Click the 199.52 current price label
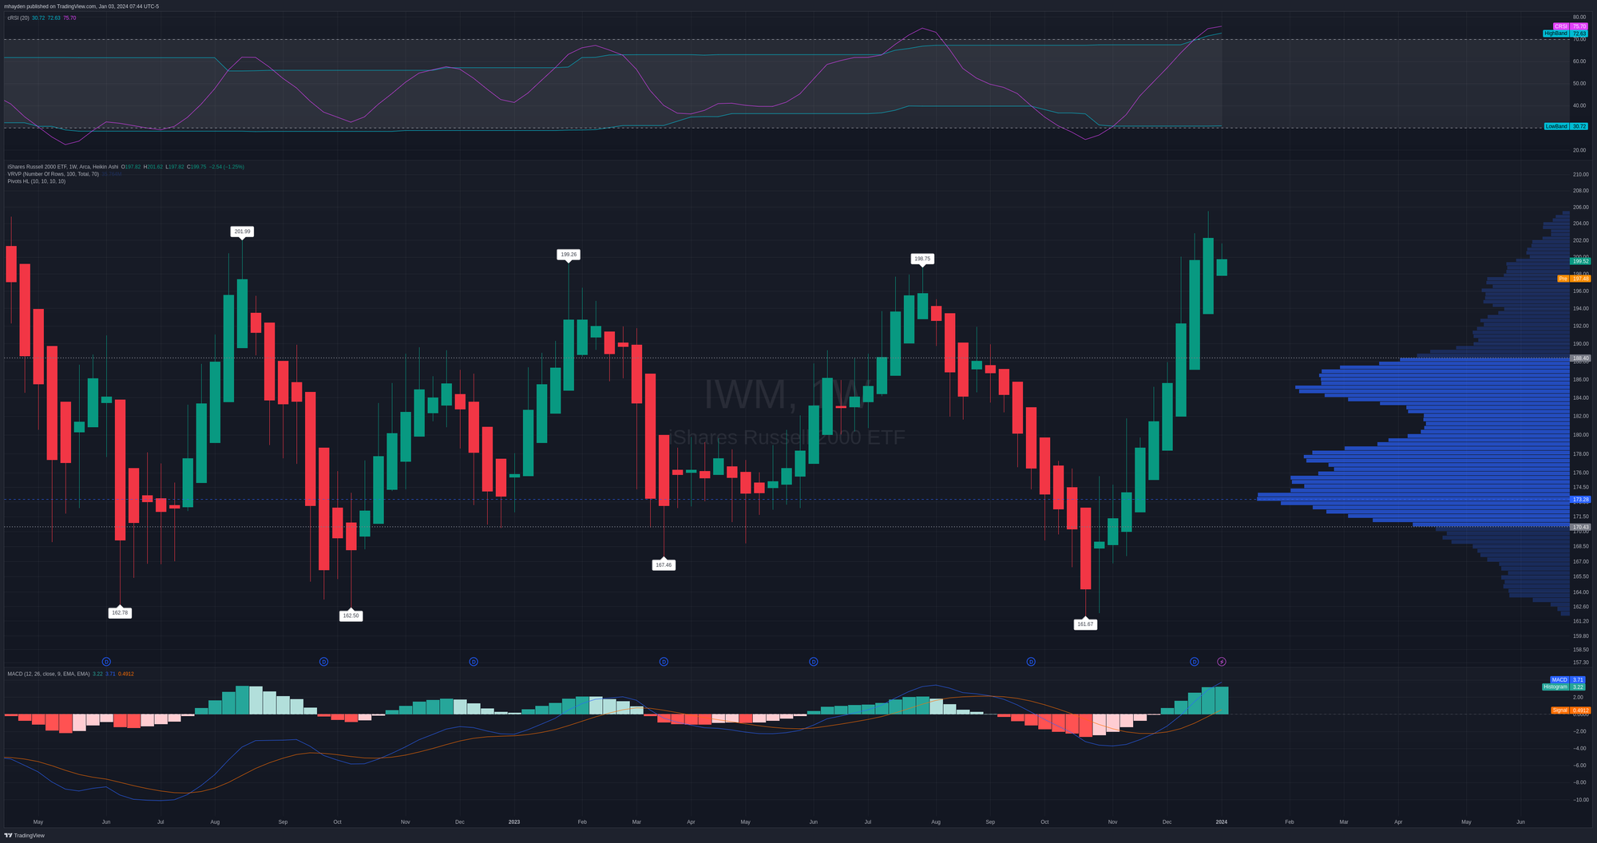The image size is (1597, 843). [x=1580, y=261]
